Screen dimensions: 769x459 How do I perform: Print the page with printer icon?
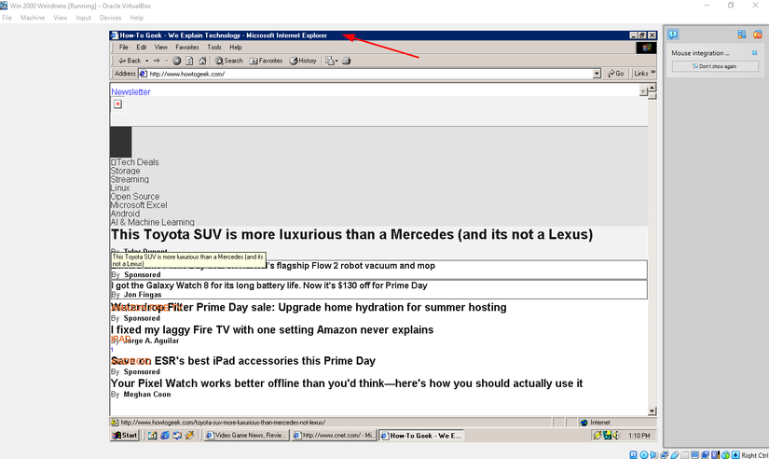click(346, 61)
